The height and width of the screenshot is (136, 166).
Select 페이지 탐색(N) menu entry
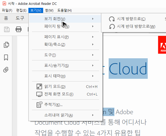[65, 26]
